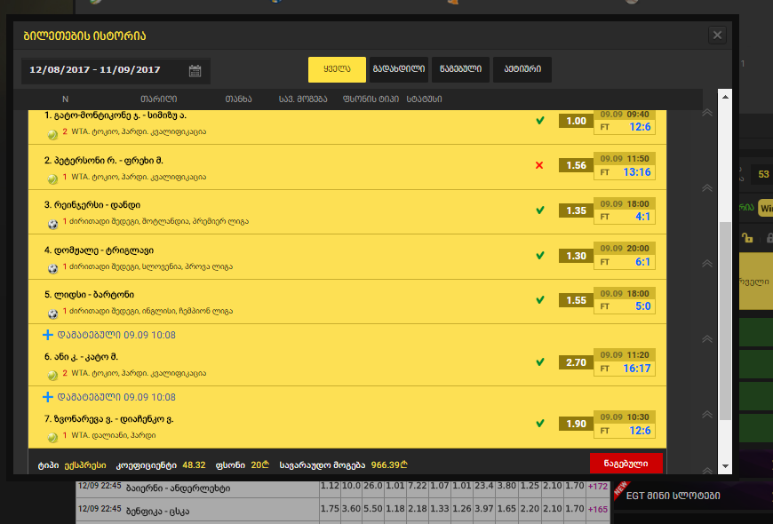Collapse ticket using chevron beside პეტერსონი row

(x=707, y=187)
